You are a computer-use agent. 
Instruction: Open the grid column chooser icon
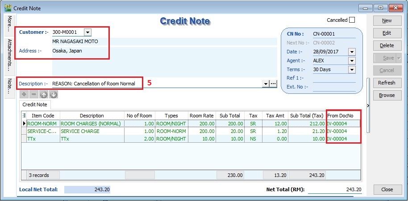[x=24, y=116]
